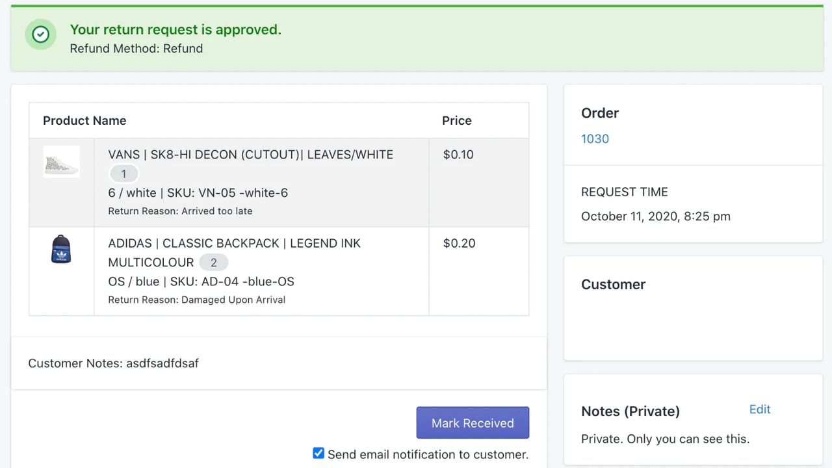Screen dimensions: 832x468
Task: Click the Mark Received button
Action: click(x=473, y=423)
